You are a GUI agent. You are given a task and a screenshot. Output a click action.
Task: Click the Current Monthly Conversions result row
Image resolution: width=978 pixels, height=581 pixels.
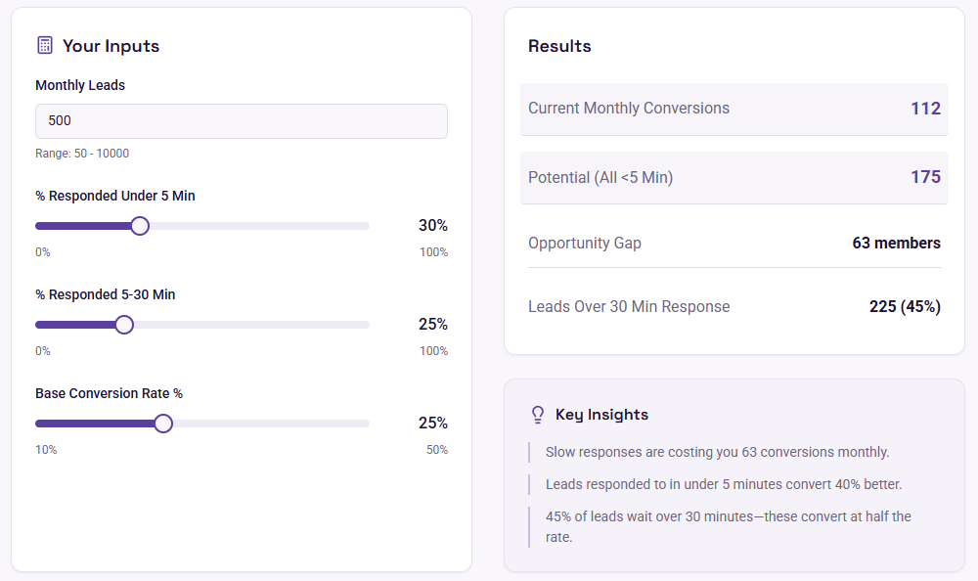[x=734, y=109]
